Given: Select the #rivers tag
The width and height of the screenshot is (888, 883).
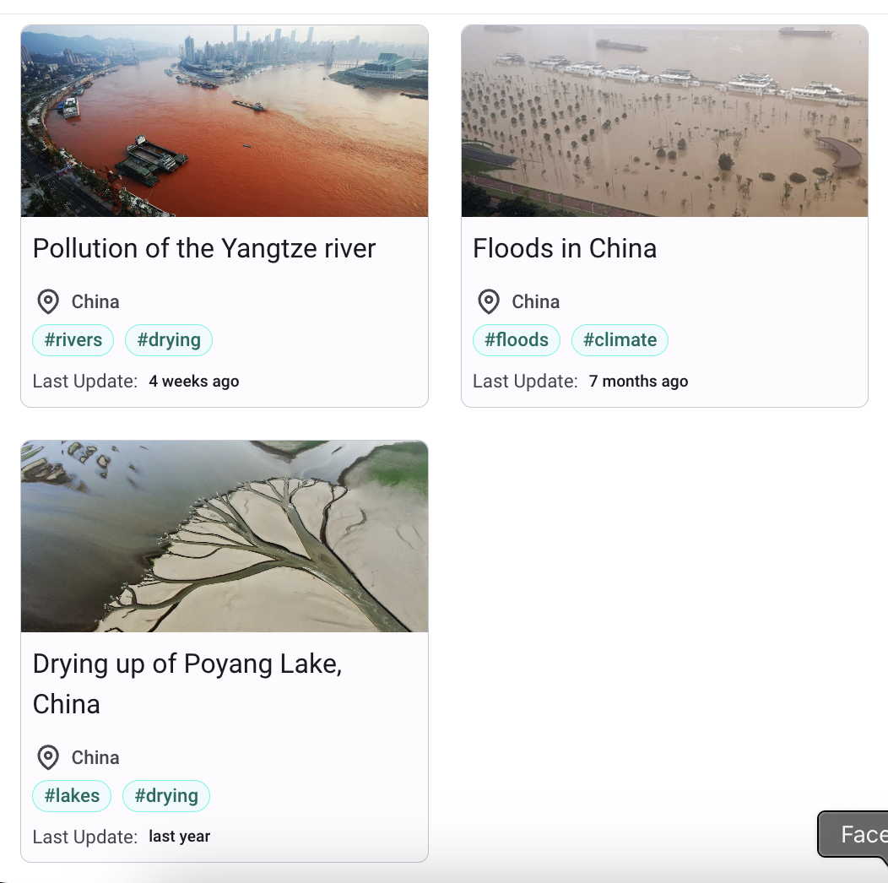Looking at the screenshot, I should (73, 340).
